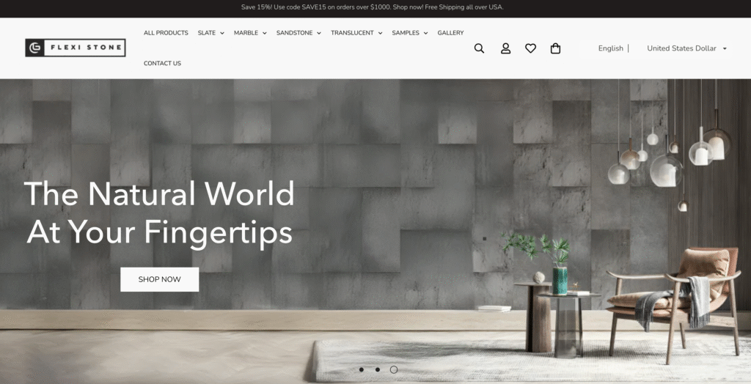
Task: Select the second carousel slide dot
Action: (378, 369)
